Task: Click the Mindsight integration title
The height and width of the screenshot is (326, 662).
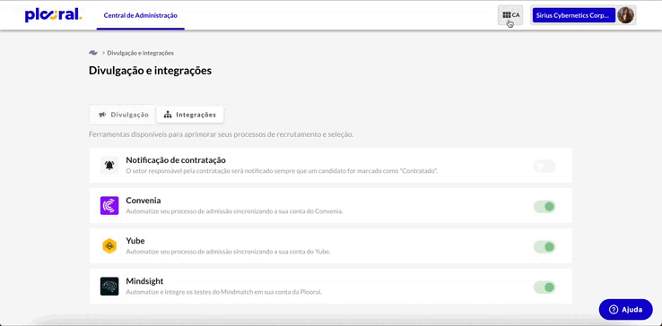Action: (144, 281)
